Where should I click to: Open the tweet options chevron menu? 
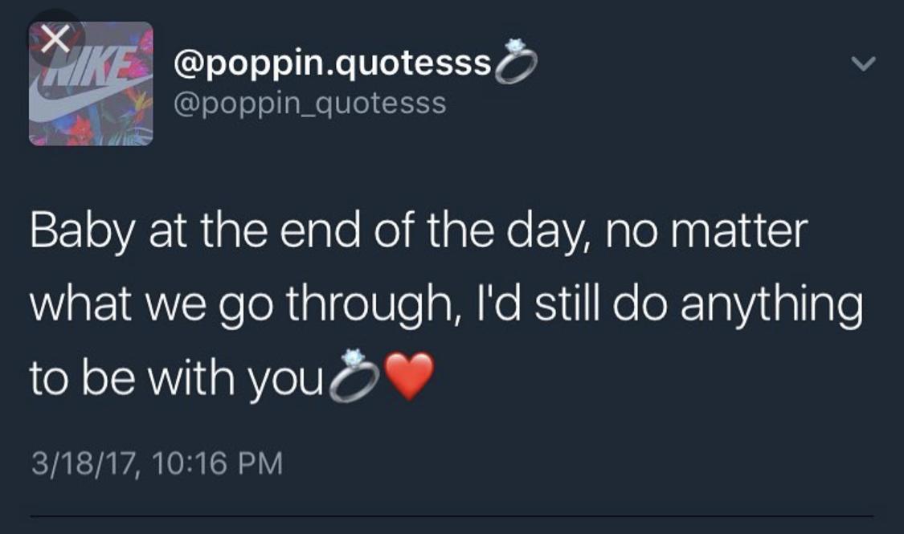[863, 63]
